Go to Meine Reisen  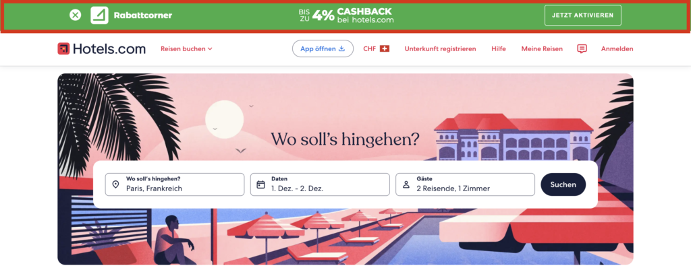pos(542,49)
